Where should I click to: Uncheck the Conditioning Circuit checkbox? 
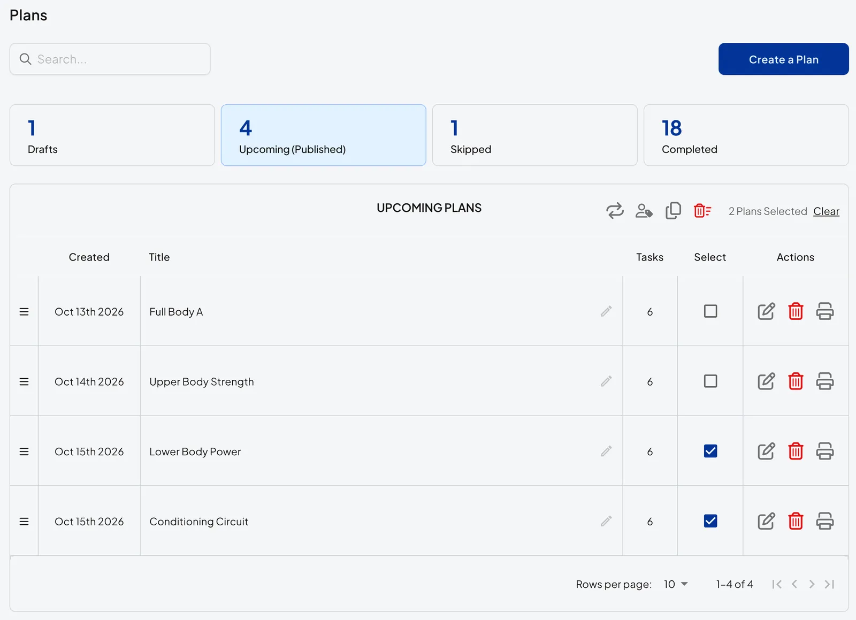tap(710, 521)
